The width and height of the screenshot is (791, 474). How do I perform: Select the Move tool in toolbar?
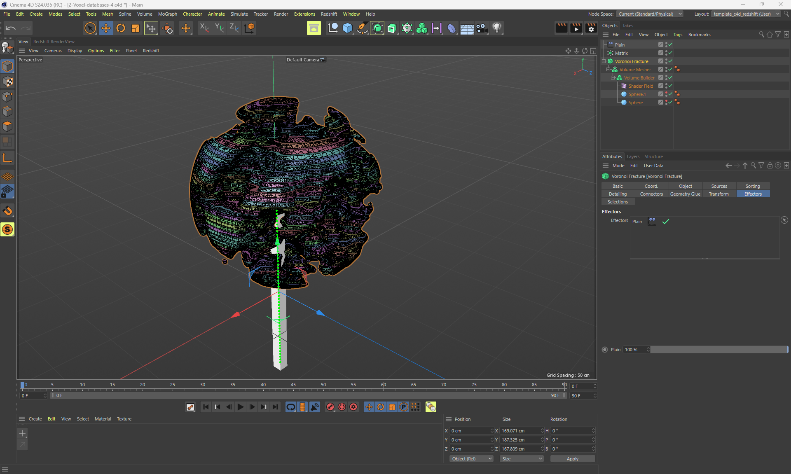pos(105,28)
